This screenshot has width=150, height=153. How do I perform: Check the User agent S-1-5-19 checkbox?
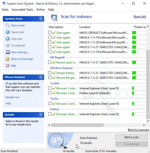50,37
